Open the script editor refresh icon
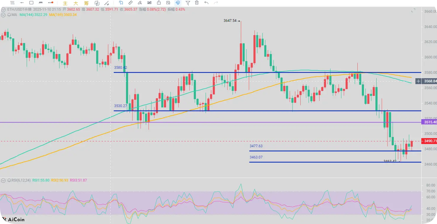The height and width of the screenshot is (224, 437). click(x=97, y=3)
